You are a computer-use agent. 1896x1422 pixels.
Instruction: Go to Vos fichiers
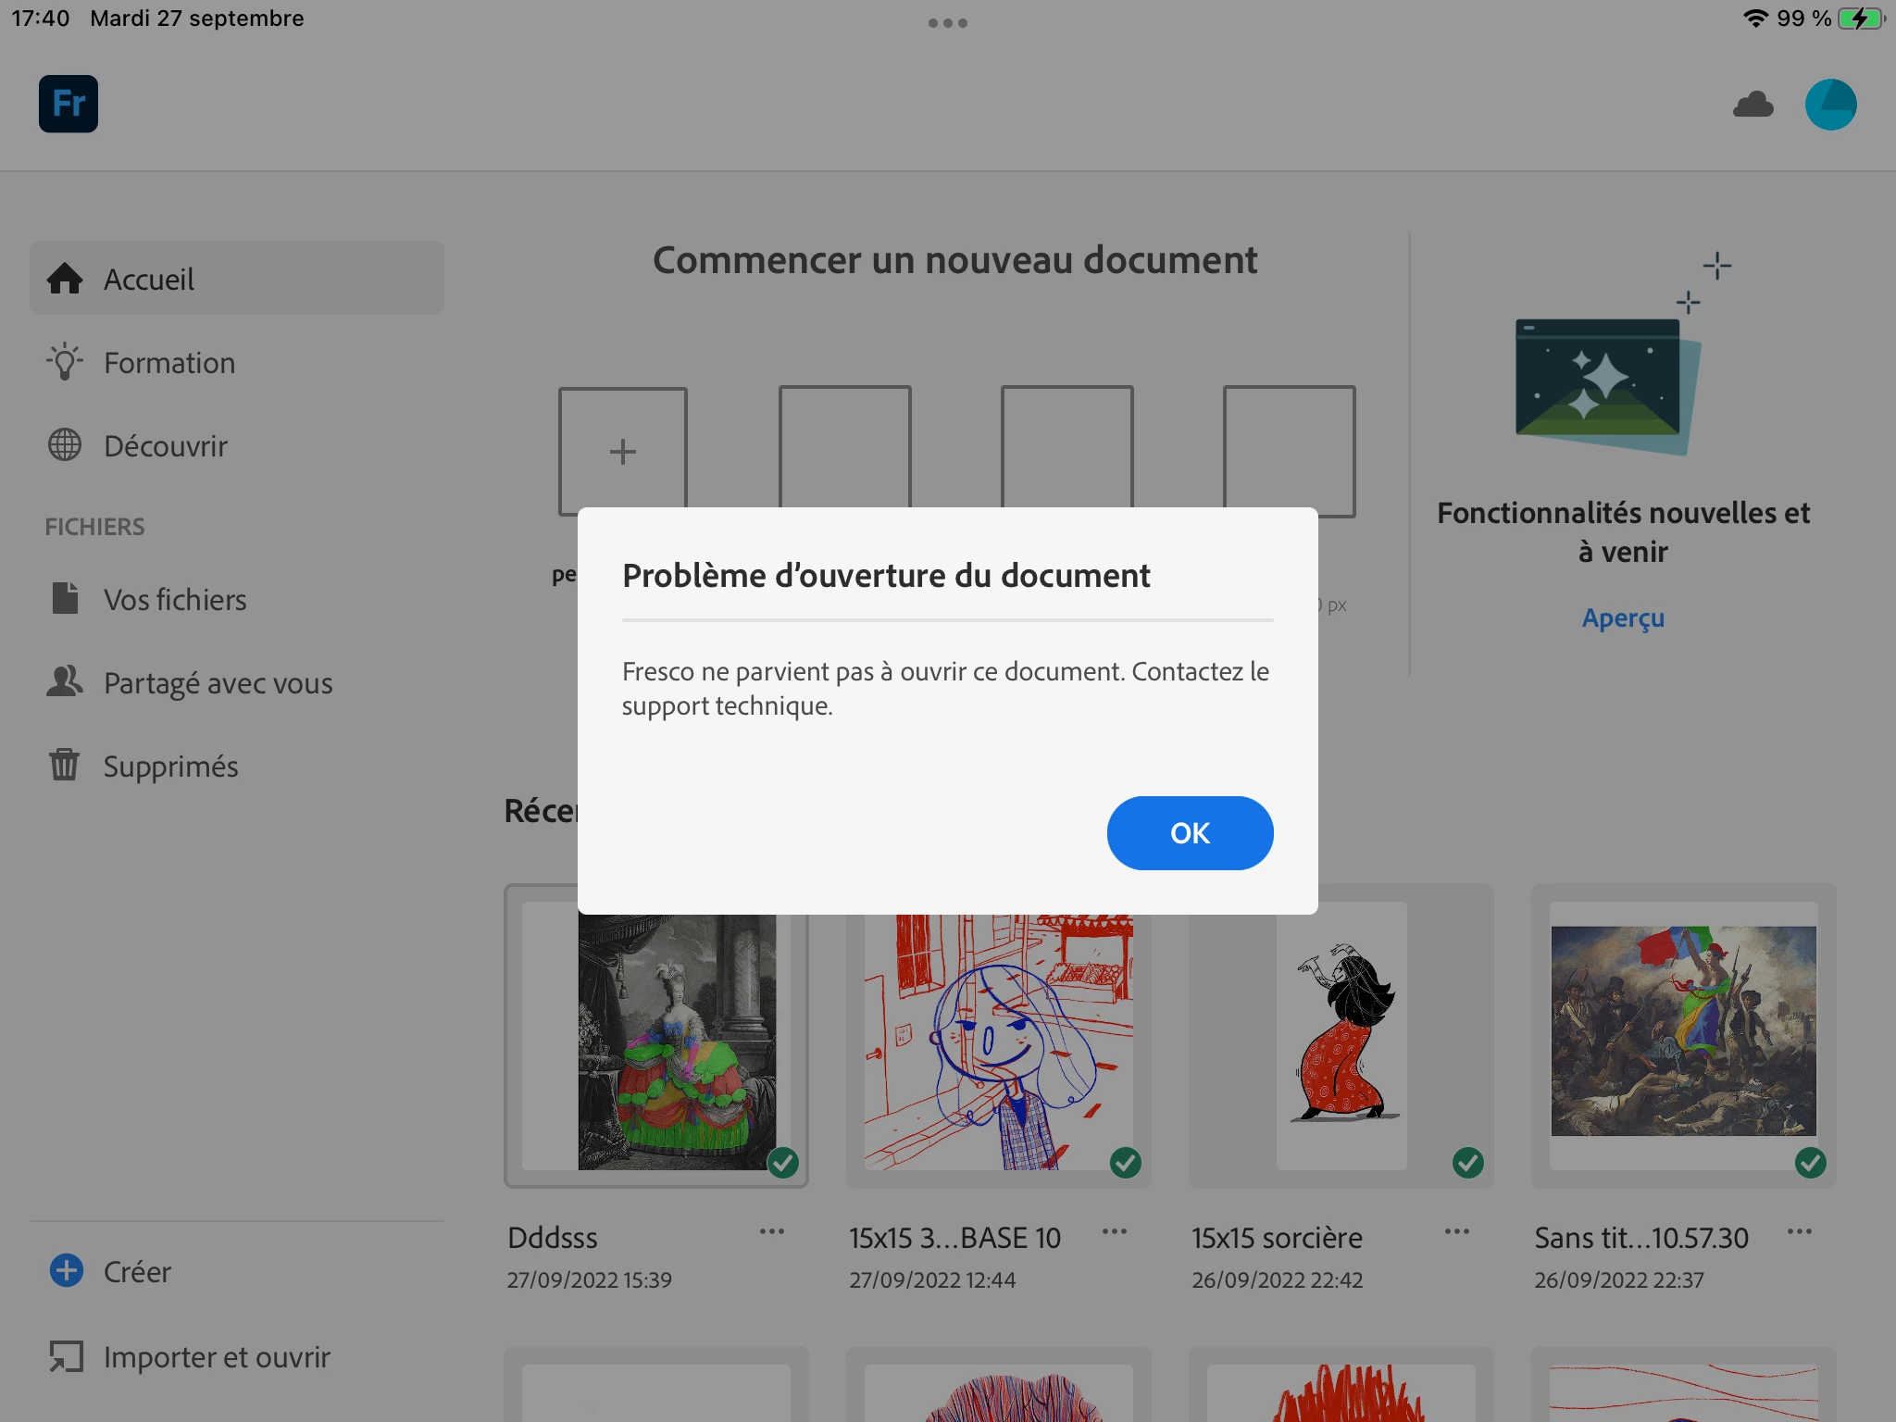pyautogui.click(x=175, y=600)
